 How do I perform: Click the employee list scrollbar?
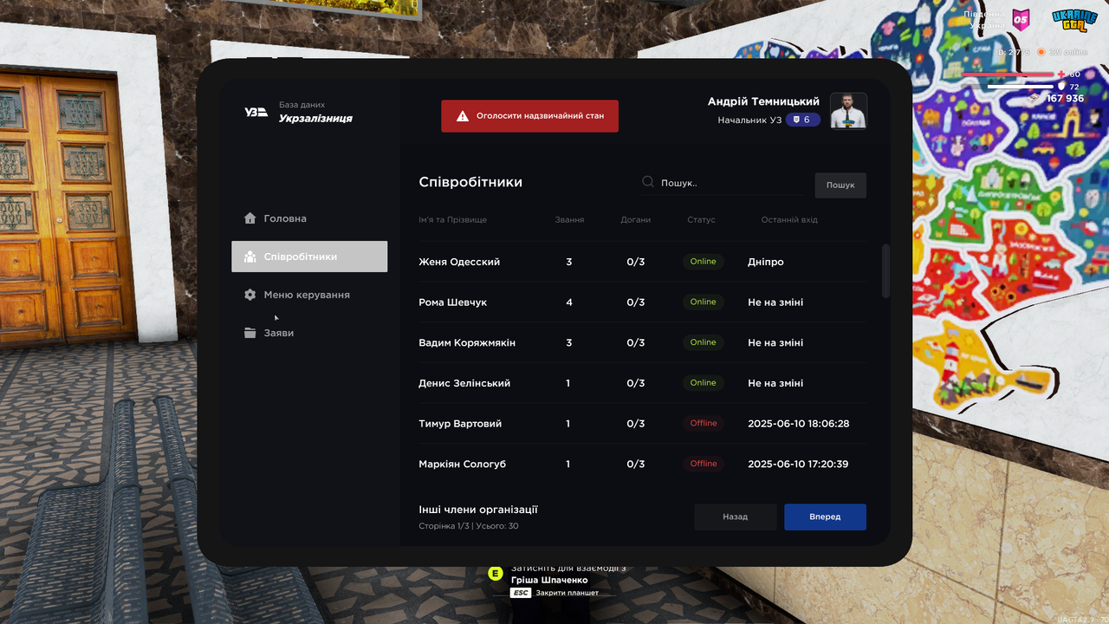coord(885,271)
